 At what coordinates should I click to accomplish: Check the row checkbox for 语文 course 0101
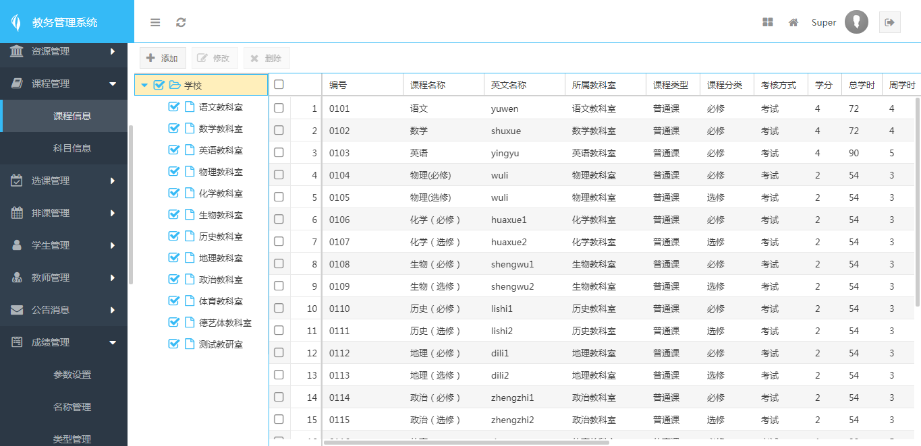pyautogui.click(x=279, y=108)
